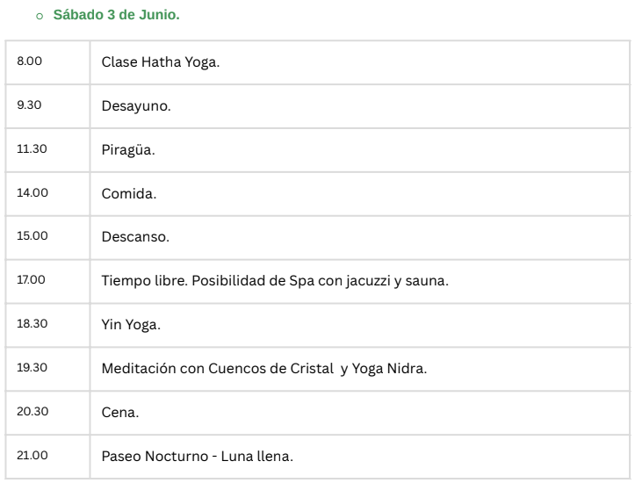Select the Comida entry

(129, 193)
